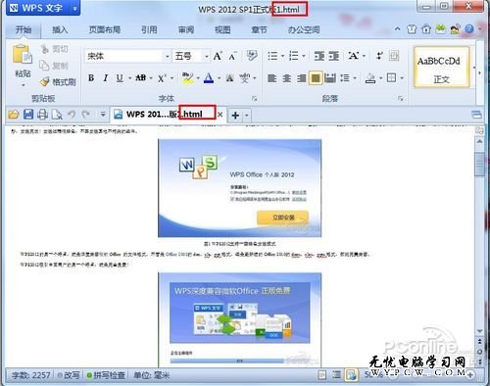The width and height of the screenshot is (490, 386).
Task: Select the 正文 AaBbCcDd style
Action: click(441, 68)
